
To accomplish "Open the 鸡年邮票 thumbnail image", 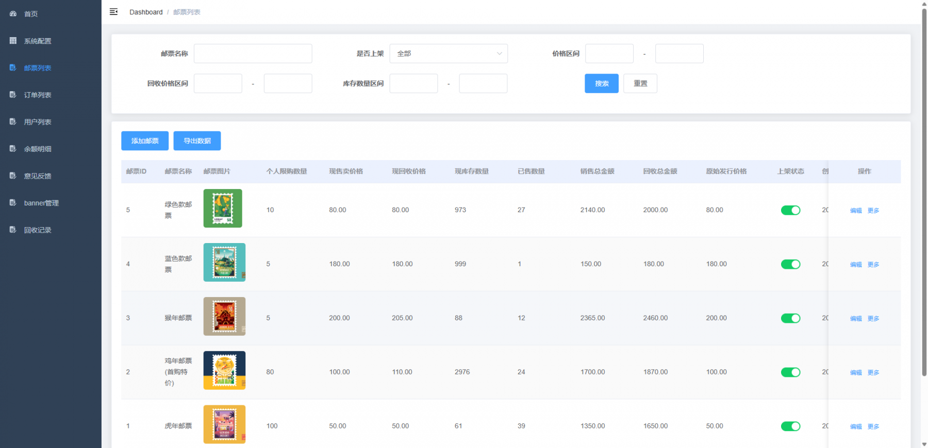I will coord(224,370).
